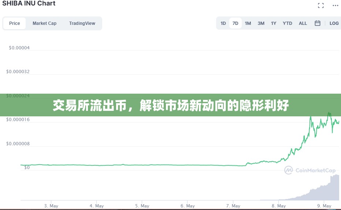This screenshot has width=341, height=210.
Task: Click the $0.000016 price axis label
Action: point(18,120)
